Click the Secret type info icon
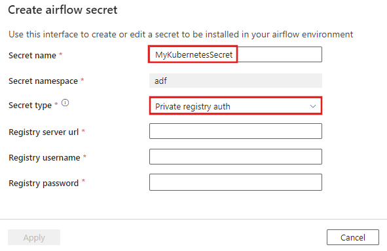387x251 pixels. (x=65, y=102)
